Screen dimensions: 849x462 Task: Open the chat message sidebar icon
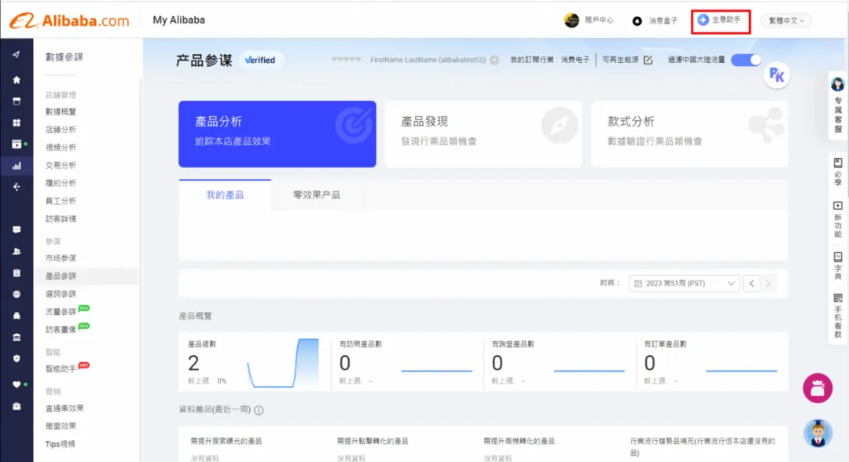[x=17, y=230]
